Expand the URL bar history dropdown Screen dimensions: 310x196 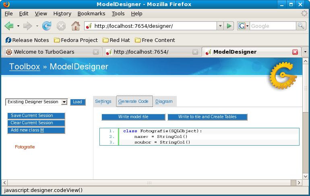[x=220, y=26]
